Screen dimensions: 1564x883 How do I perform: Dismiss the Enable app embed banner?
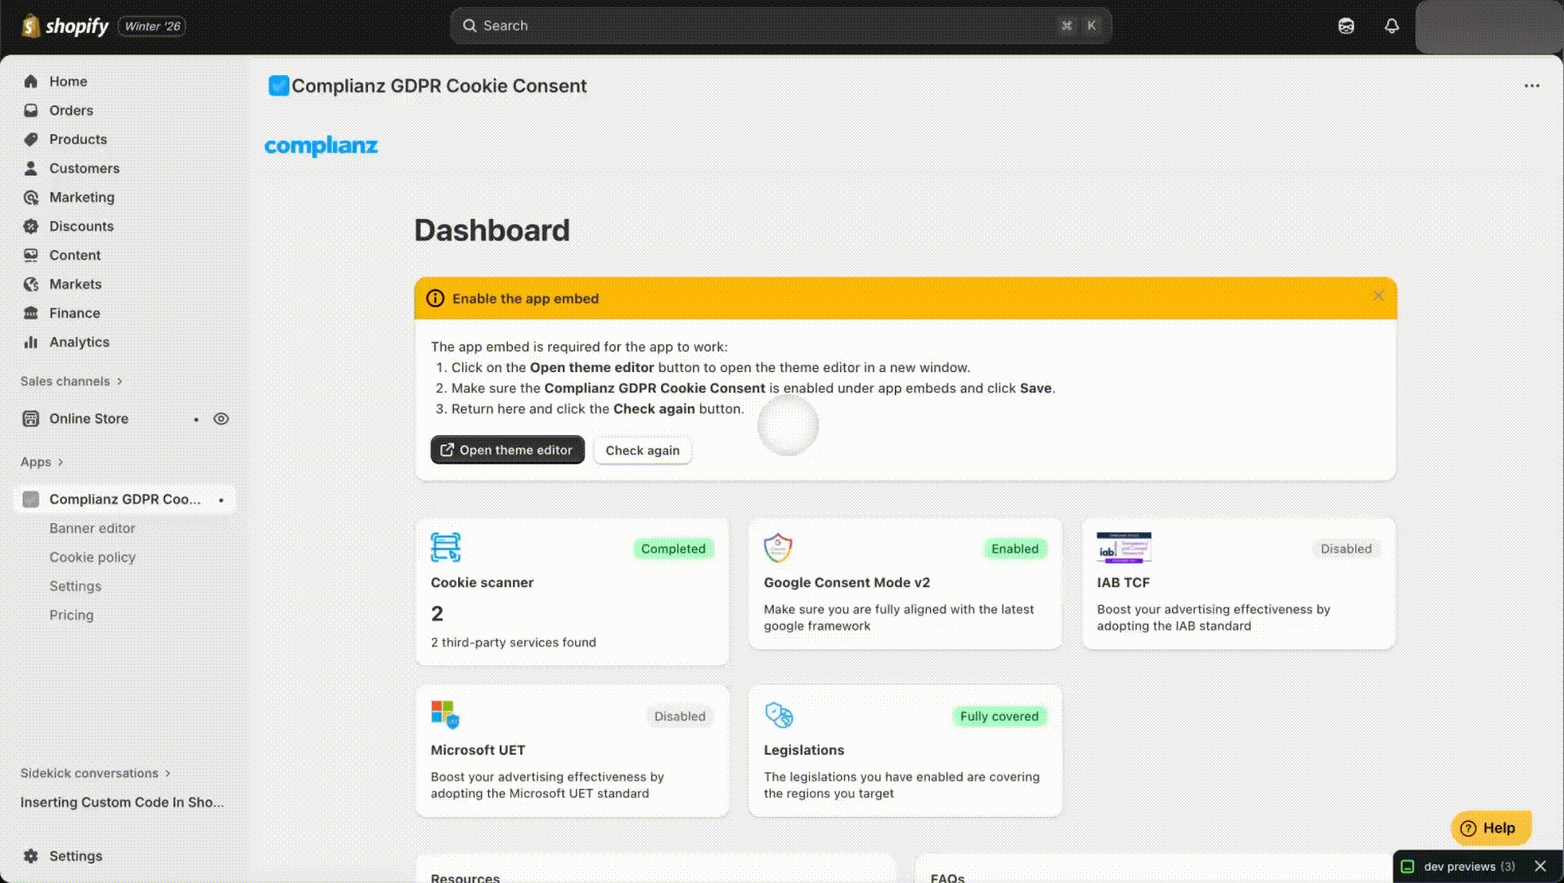tap(1378, 296)
